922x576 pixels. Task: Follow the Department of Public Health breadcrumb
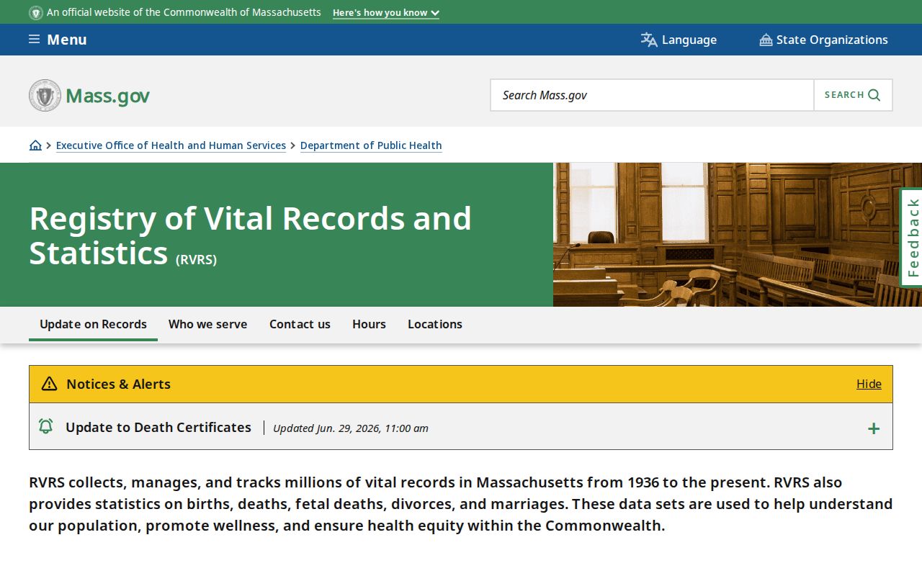(x=371, y=145)
